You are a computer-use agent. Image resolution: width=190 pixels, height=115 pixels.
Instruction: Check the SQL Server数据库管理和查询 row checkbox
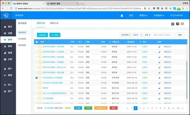click(x=37, y=93)
